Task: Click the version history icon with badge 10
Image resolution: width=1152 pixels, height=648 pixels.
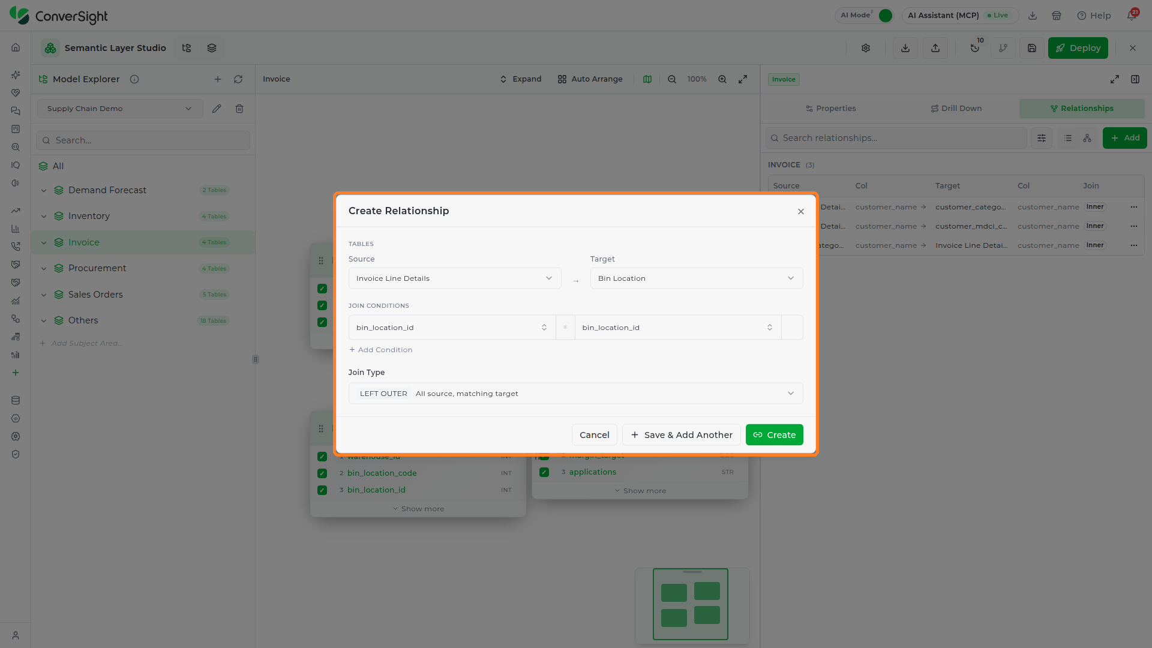Action: coord(975,48)
